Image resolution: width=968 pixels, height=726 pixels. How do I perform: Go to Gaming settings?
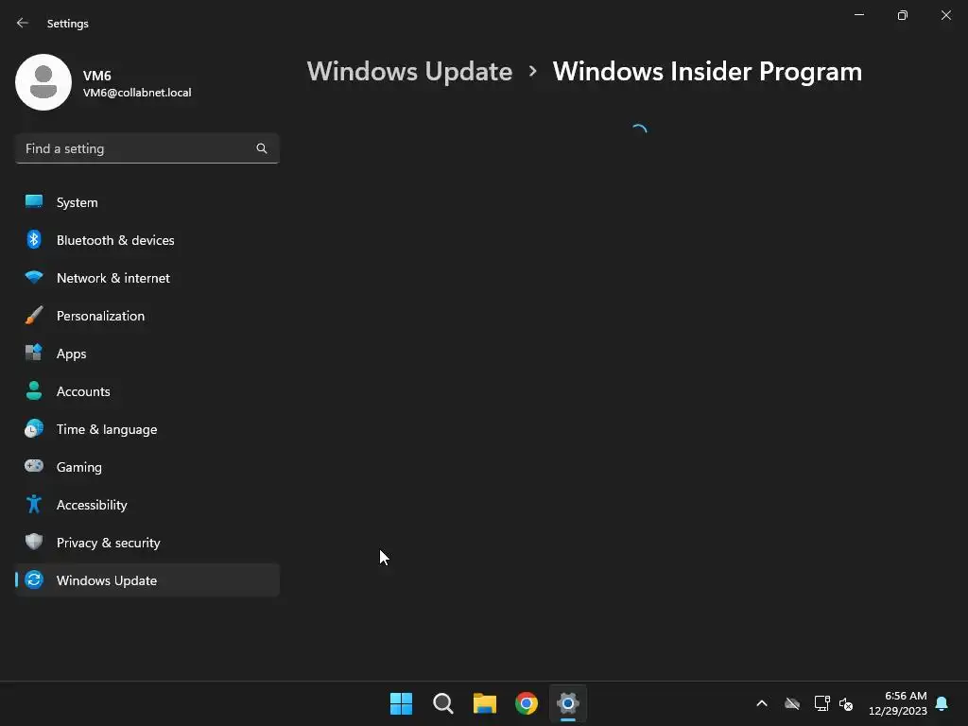coord(147,467)
